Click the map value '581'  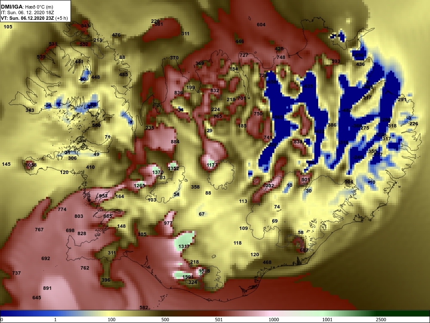coord(159,24)
